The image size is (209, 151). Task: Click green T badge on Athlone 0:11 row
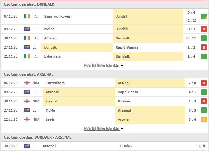[x=204, y=38]
